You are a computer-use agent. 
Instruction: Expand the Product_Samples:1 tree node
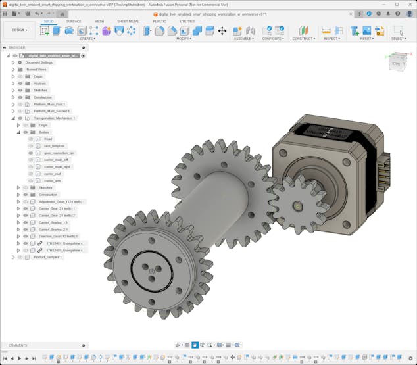12,257
